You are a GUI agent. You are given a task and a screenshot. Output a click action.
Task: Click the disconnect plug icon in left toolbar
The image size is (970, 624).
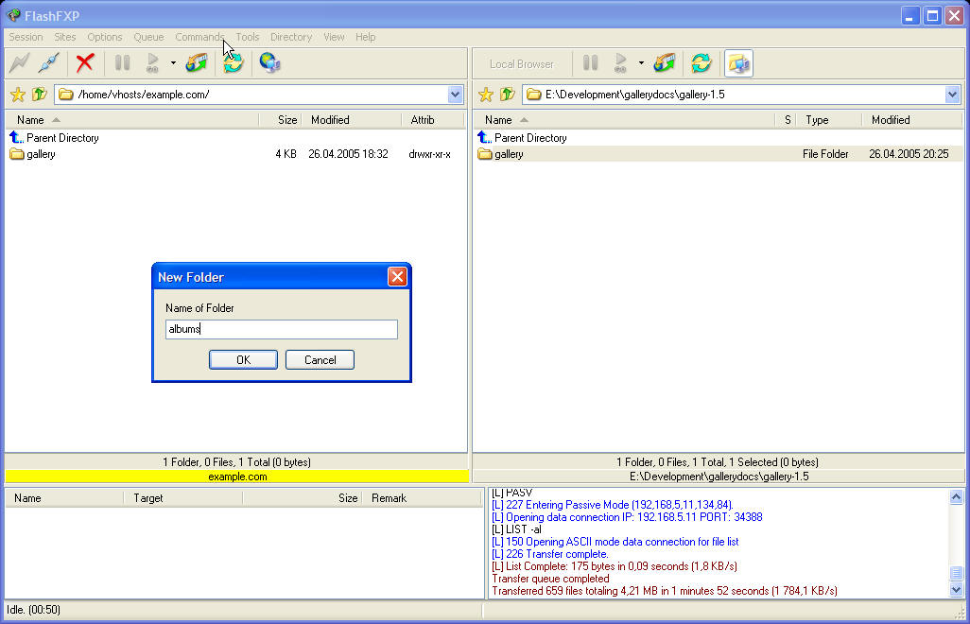[x=50, y=63]
